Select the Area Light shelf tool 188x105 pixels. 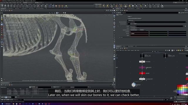coord(108,6)
